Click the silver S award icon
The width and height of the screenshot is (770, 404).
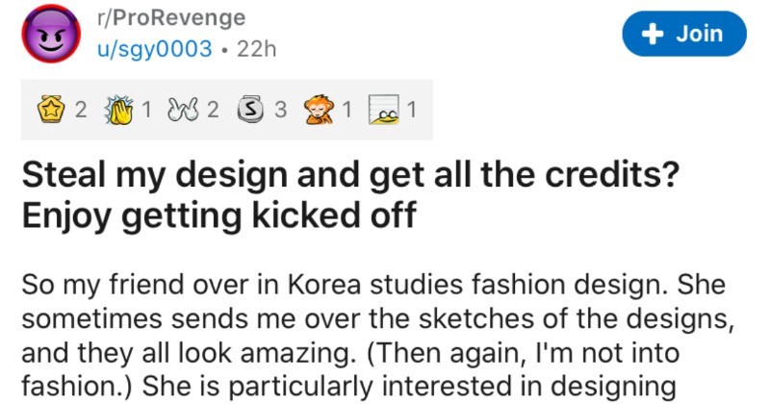(251, 109)
